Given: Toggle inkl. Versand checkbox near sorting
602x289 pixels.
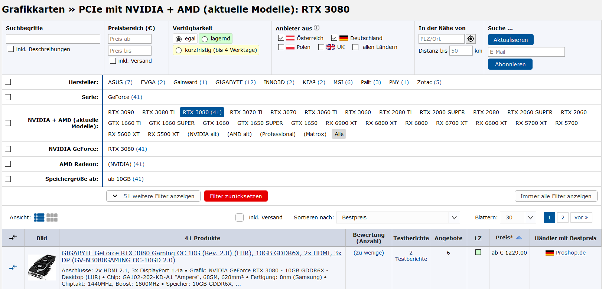Looking at the screenshot, I should click(x=240, y=217).
